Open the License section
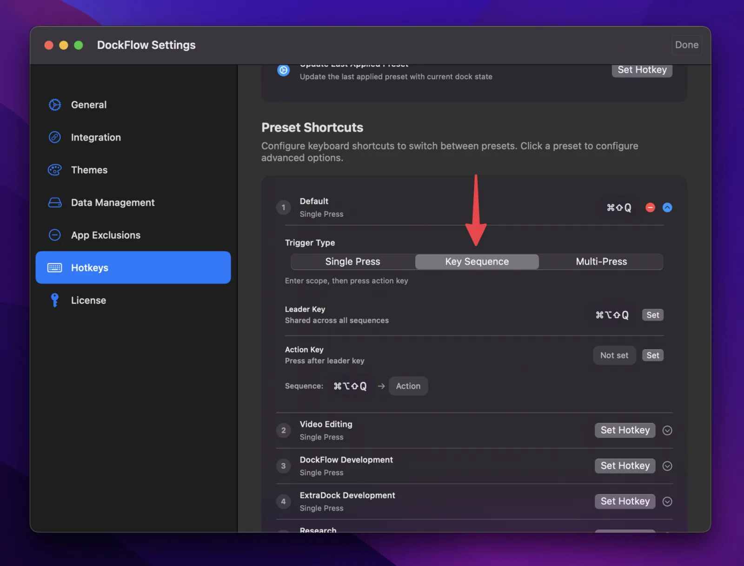The height and width of the screenshot is (566, 744). coord(133,300)
